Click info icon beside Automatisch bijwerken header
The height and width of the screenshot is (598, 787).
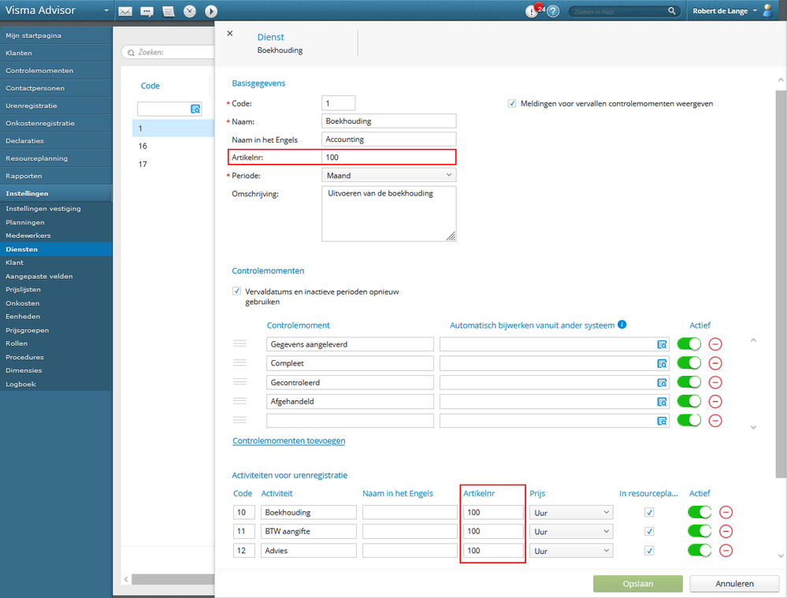622,325
